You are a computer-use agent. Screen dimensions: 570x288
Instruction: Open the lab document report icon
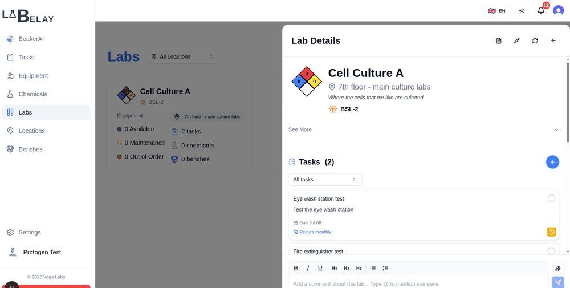click(499, 40)
